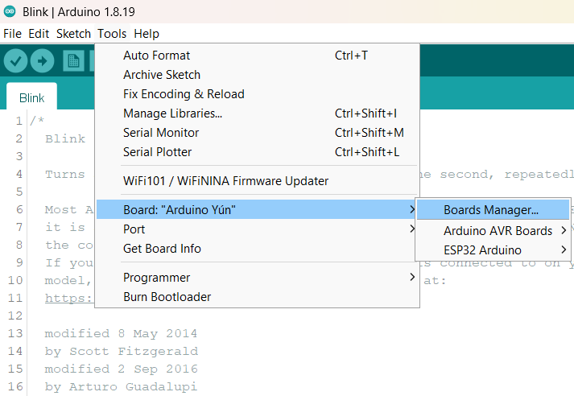Select the Blink sketch tab

pos(32,97)
